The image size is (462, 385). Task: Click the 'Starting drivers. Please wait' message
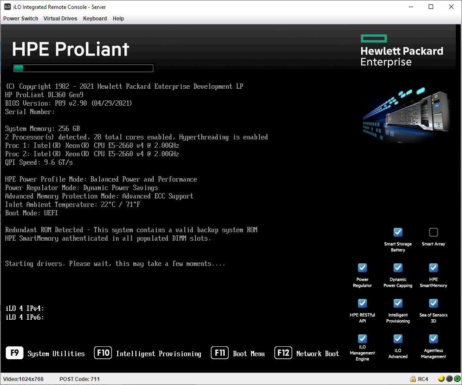tap(115, 264)
